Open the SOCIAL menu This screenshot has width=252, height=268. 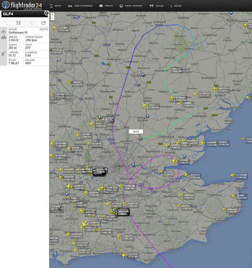[x=157, y=6]
